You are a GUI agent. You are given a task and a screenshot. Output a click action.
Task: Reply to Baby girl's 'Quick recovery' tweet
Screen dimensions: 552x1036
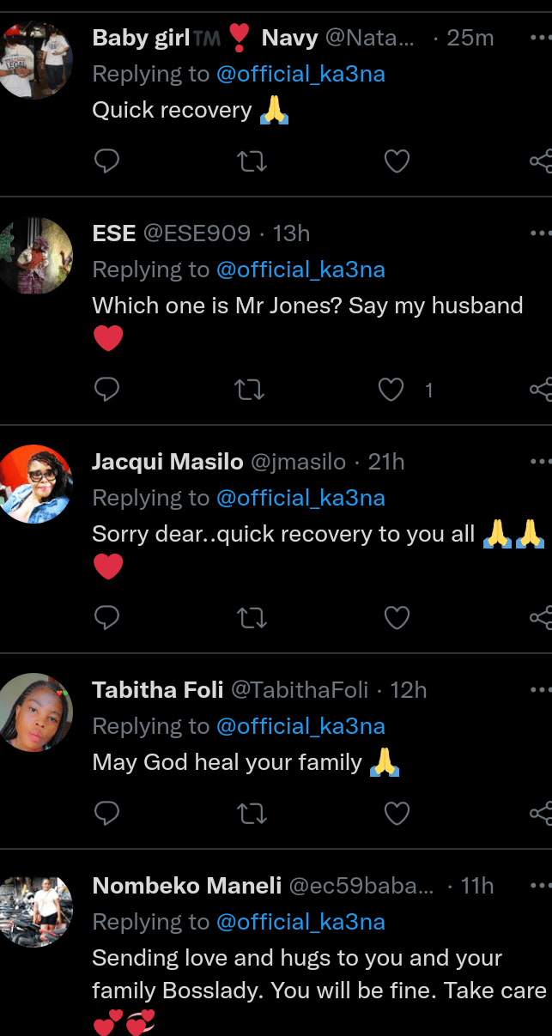coord(106,161)
